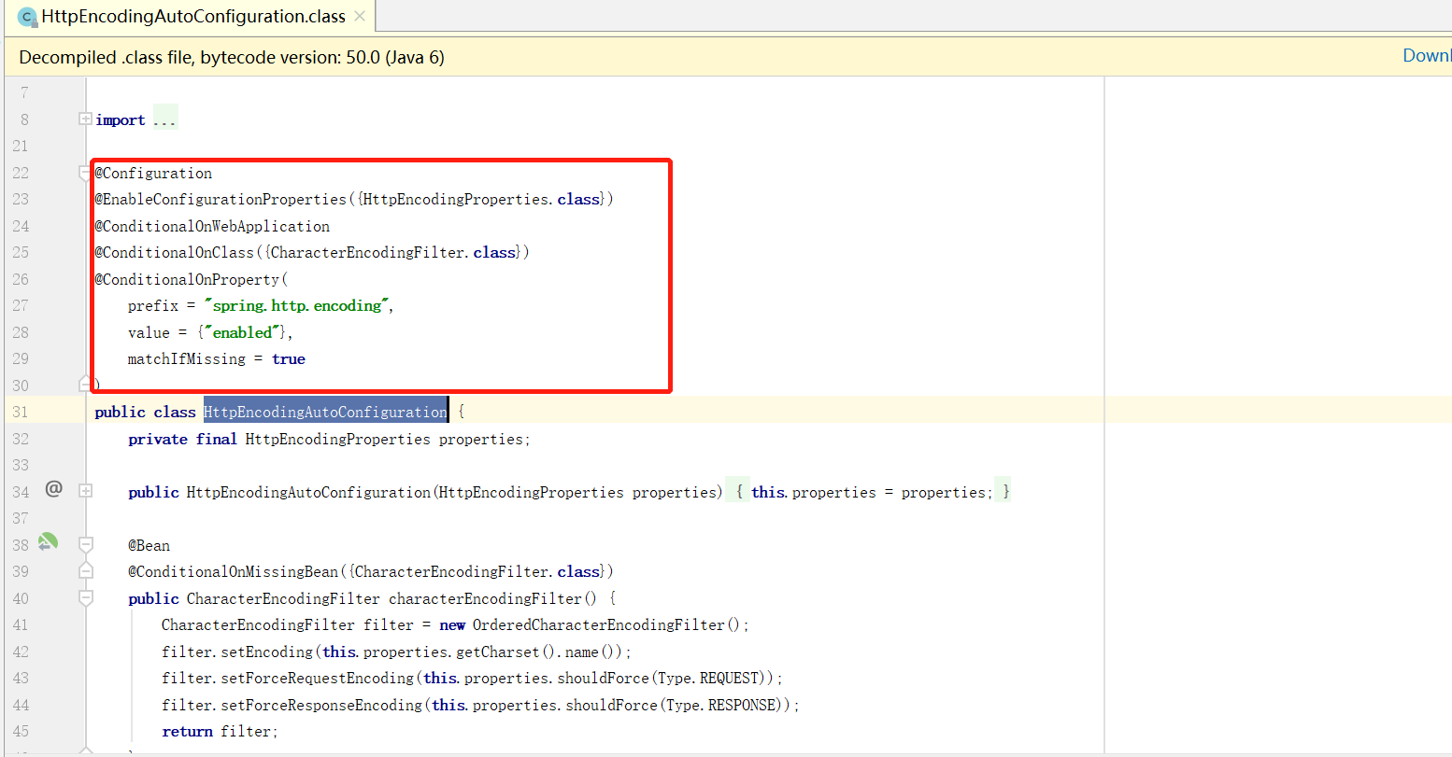Image resolution: width=1452 pixels, height=757 pixels.
Task: Click the class file icon on tab
Action: click(x=27, y=17)
